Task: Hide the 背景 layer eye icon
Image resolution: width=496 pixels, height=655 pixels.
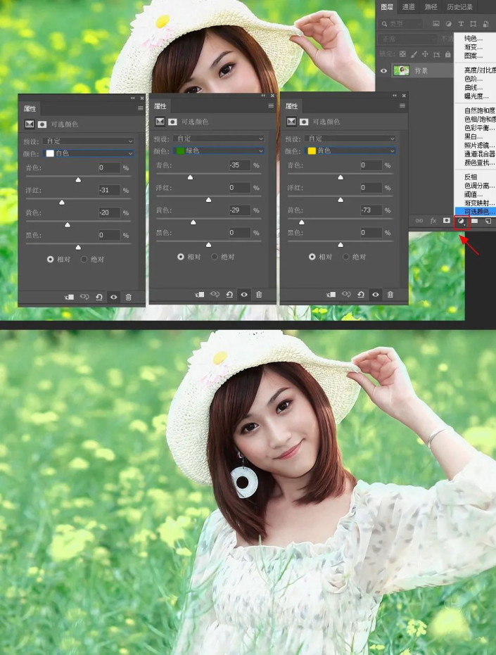Action: [x=383, y=70]
